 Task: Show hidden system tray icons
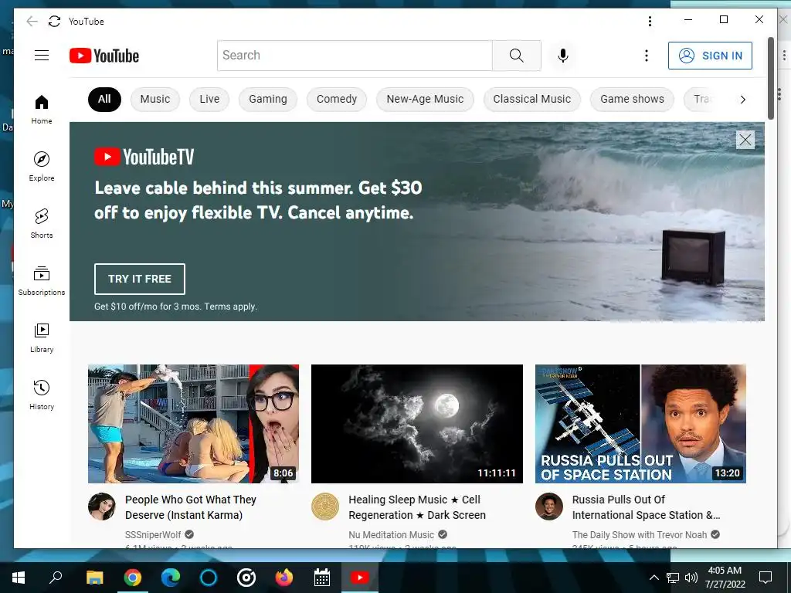point(654,578)
